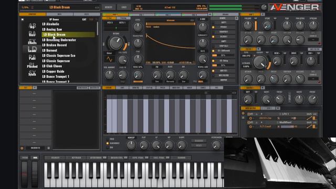The image size is (336, 189).
Task: Open the SEND RACK view
Action: point(82,88)
